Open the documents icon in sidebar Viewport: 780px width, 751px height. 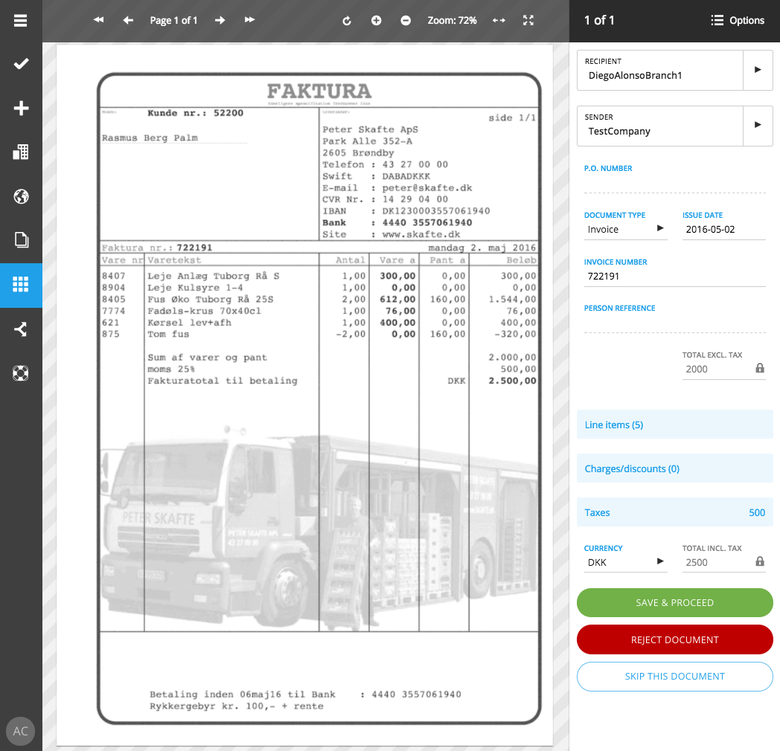[x=21, y=240]
